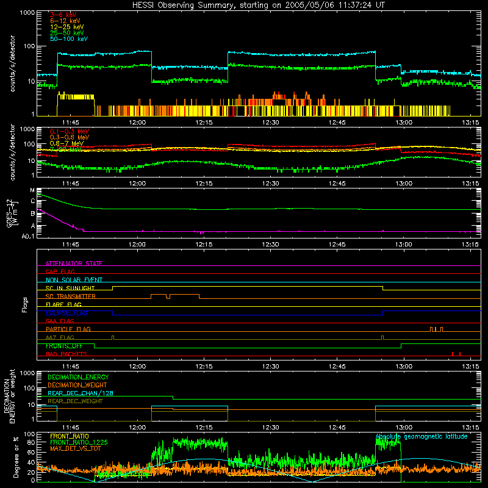Image resolution: width=488 pixels, height=488 pixels.
Task: Click the 'SC_IN_SUNLIGHT' flag label
Action: (x=70, y=288)
